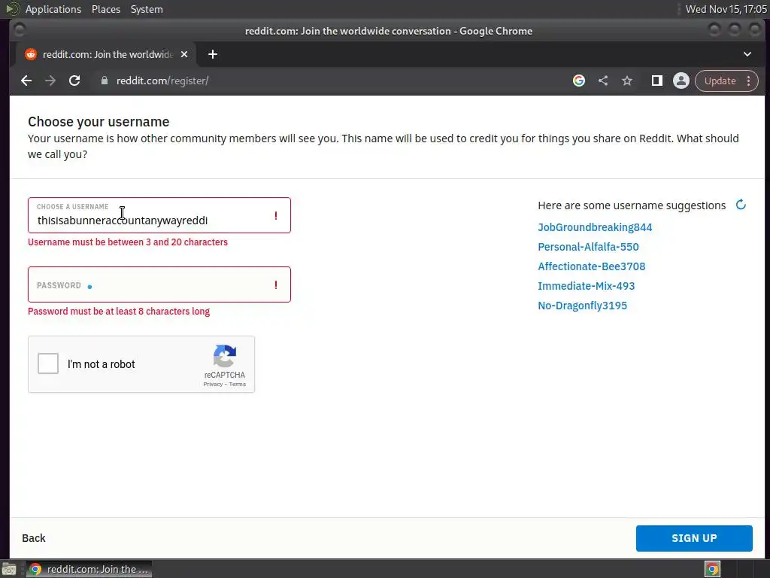Open the Places menu
Screen dimensions: 770x578
106,9
